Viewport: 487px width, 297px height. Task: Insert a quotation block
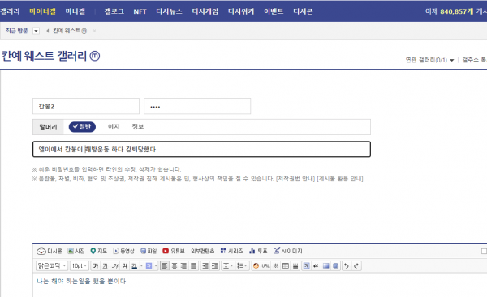[316, 266]
